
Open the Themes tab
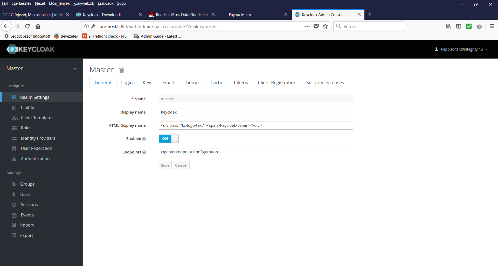click(192, 83)
